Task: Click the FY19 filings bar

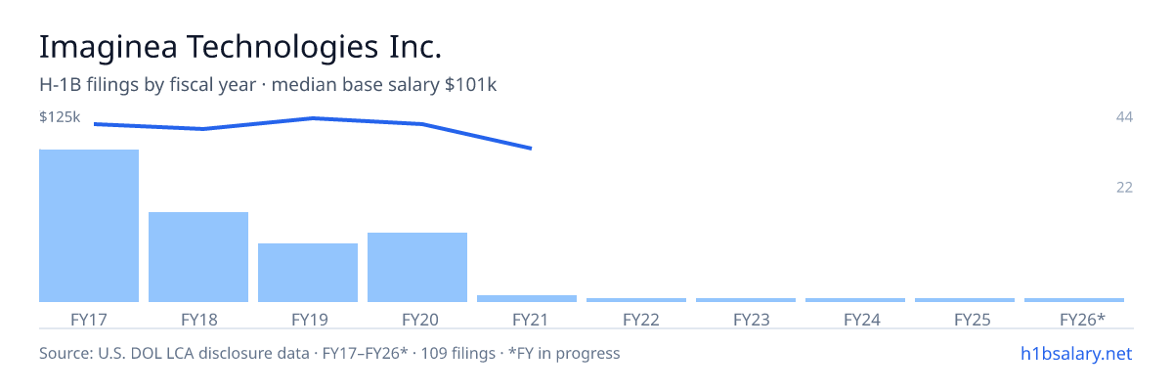Action: pos(308,273)
